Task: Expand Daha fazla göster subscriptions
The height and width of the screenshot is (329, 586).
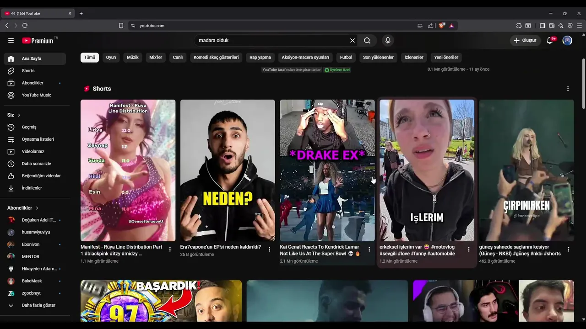Action: tap(35, 305)
